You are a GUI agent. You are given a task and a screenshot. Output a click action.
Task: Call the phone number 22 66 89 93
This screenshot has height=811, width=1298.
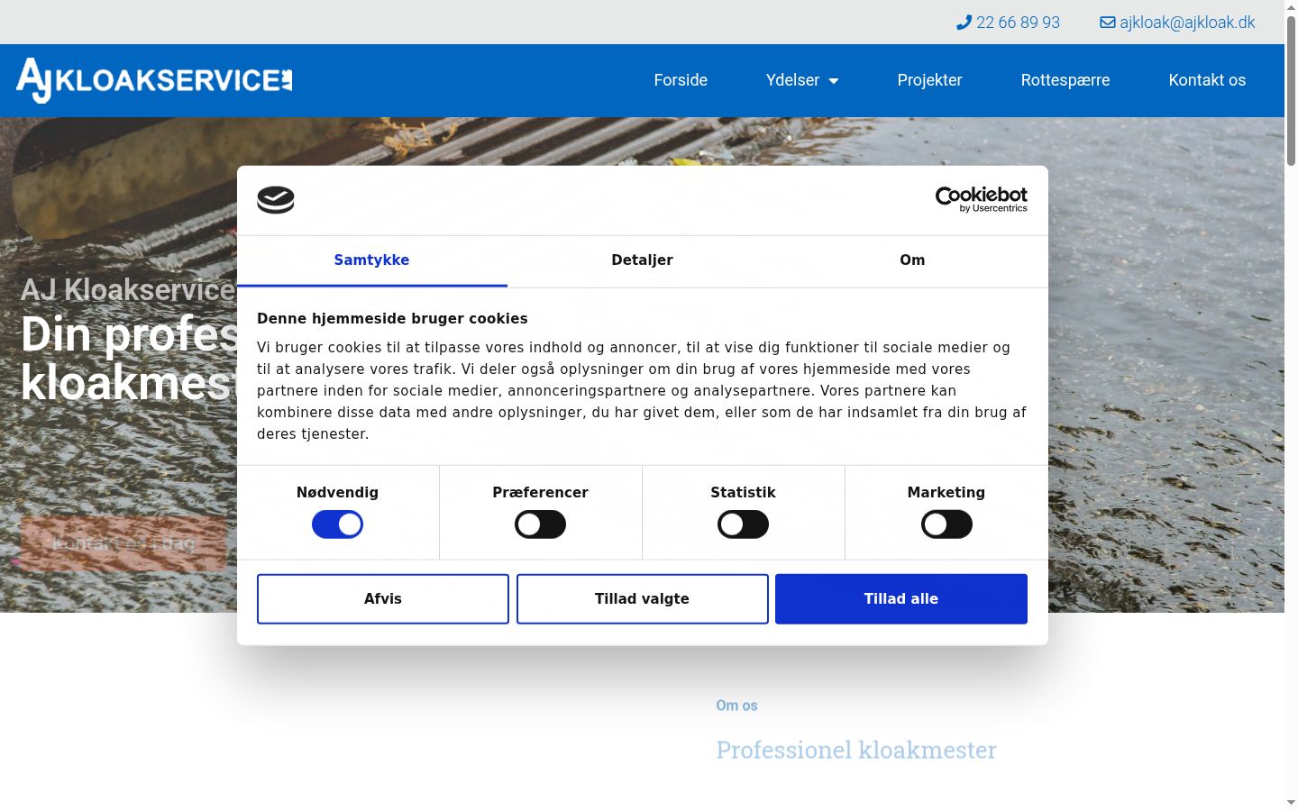click(x=1018, y=23)
